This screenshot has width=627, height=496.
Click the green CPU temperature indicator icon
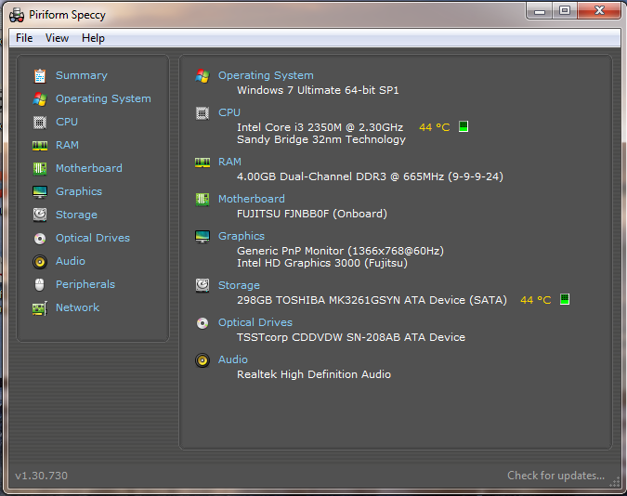pos(464,126)
